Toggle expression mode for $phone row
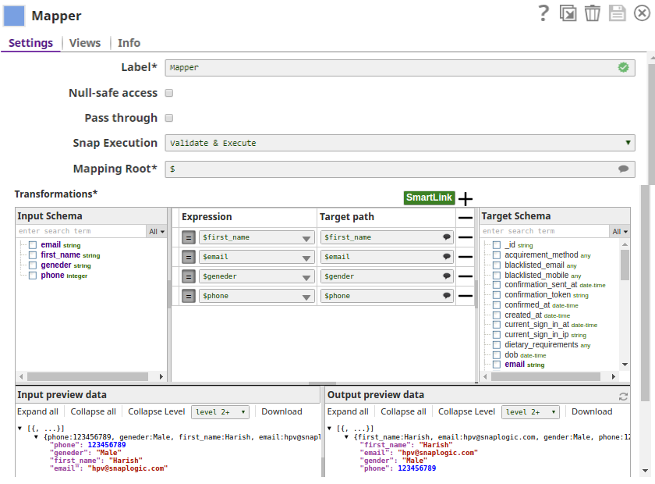This screenshot has height=484, width=655. click(x=189, y=296)
